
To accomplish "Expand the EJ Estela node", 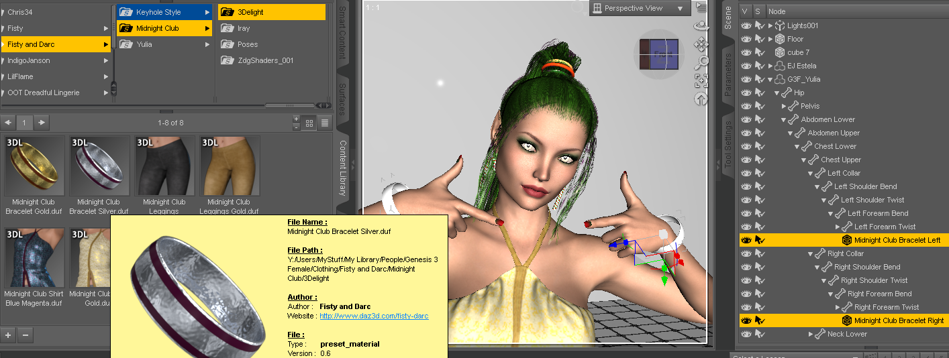I will [770, 66].
